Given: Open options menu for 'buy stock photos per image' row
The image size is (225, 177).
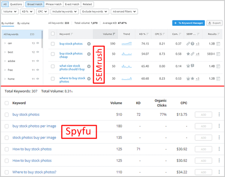Looking at the screenshot, I should click(219, 126).
